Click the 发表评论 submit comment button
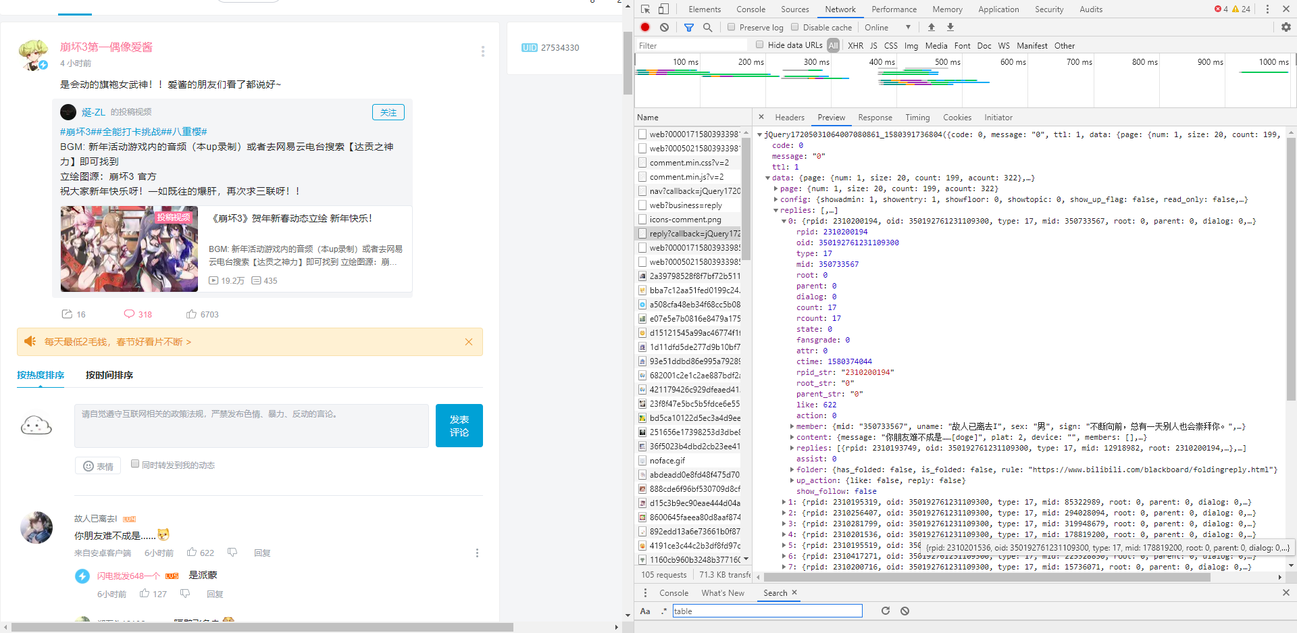Screen dimensions: 1297x633 coord(459,426)
